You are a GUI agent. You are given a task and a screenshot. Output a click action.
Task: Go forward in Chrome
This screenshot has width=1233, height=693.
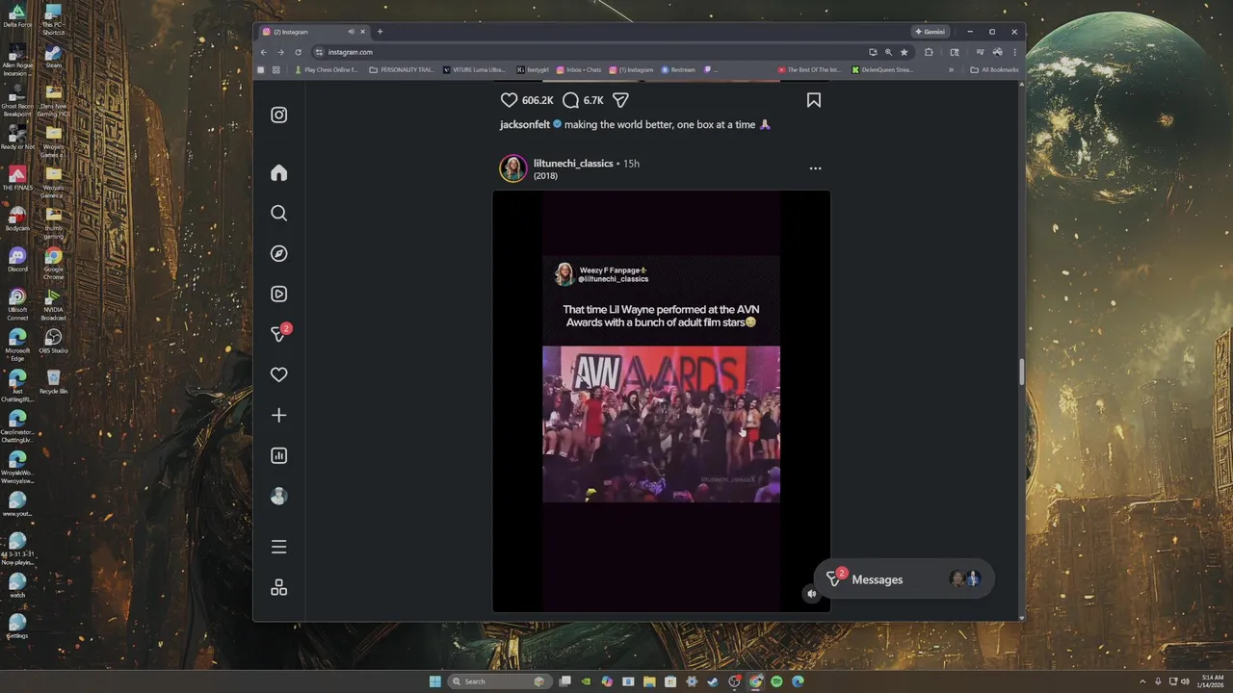280,52
